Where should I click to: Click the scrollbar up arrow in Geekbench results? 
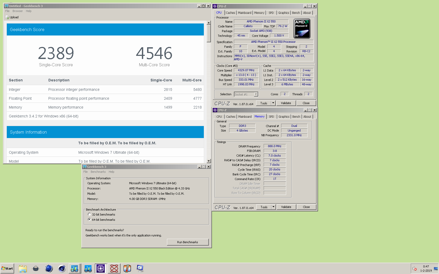click(209, 23)
